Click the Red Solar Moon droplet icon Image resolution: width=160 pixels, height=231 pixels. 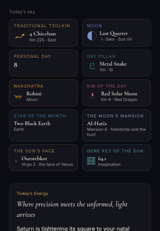point(92,95)
